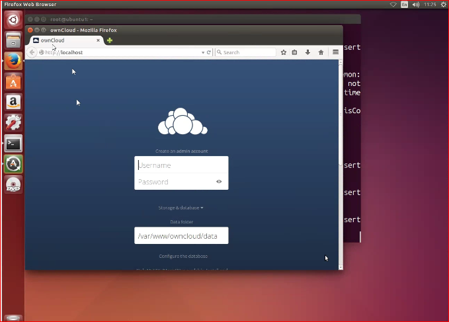The image size is (449, 322).
Task: Launch Firefox from the dock
Action: 13,61
